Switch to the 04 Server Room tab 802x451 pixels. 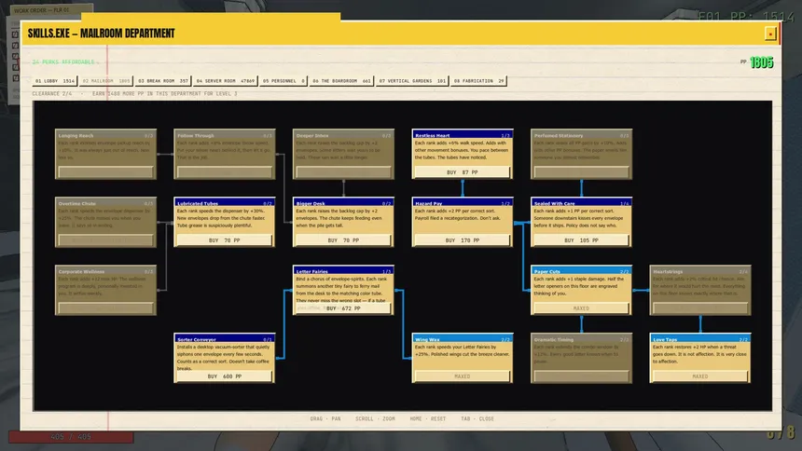(x=225, y=81)
